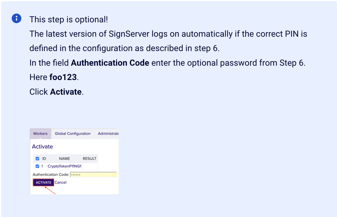Click the NAME column header
The width and height of the screenshot is (337, 217).
point(64,158)
